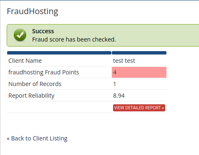Viewport: 199px width, 155px height.
Task: Select the FraudHosting page heading
Action: [x=33, y=12]
